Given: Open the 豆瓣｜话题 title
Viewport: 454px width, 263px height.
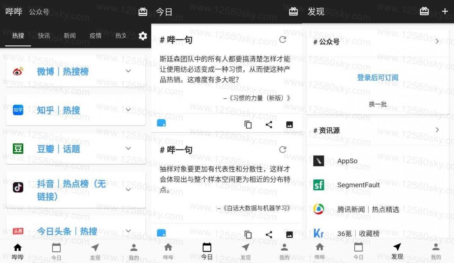Looking at the screenshot, I should coord(59,149).
